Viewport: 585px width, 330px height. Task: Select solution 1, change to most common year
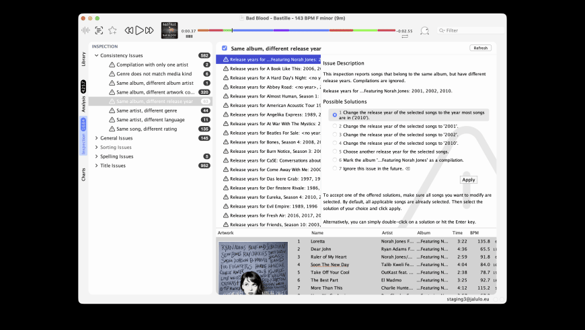tap(335, 114)
